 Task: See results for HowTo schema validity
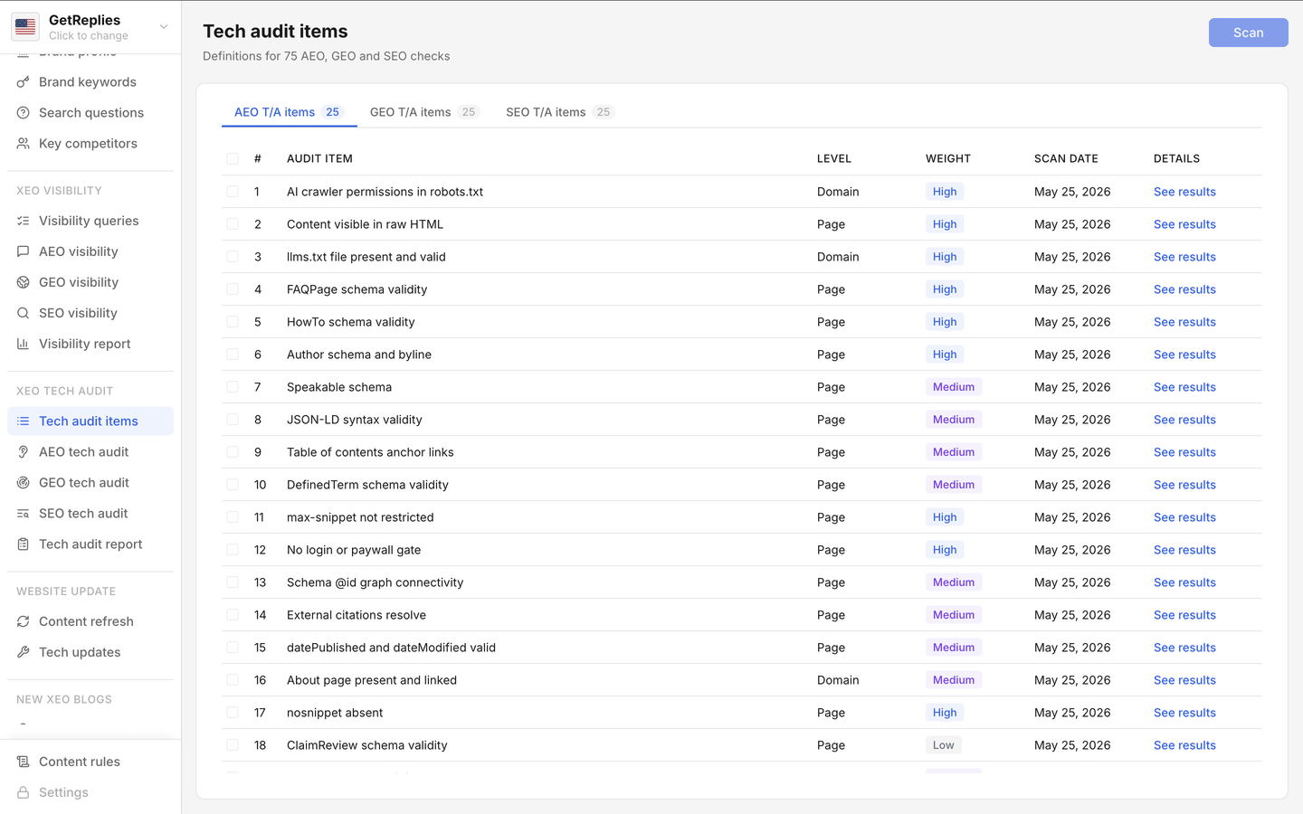[1184, 322]
